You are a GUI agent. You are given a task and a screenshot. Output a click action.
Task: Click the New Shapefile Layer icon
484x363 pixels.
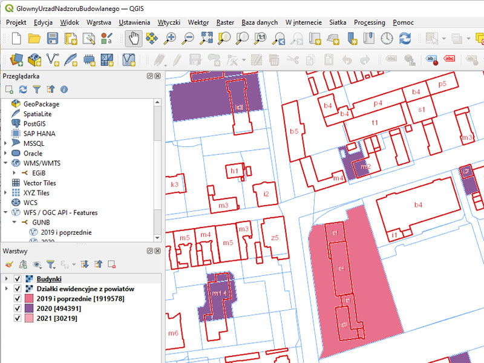click(53, 59)
